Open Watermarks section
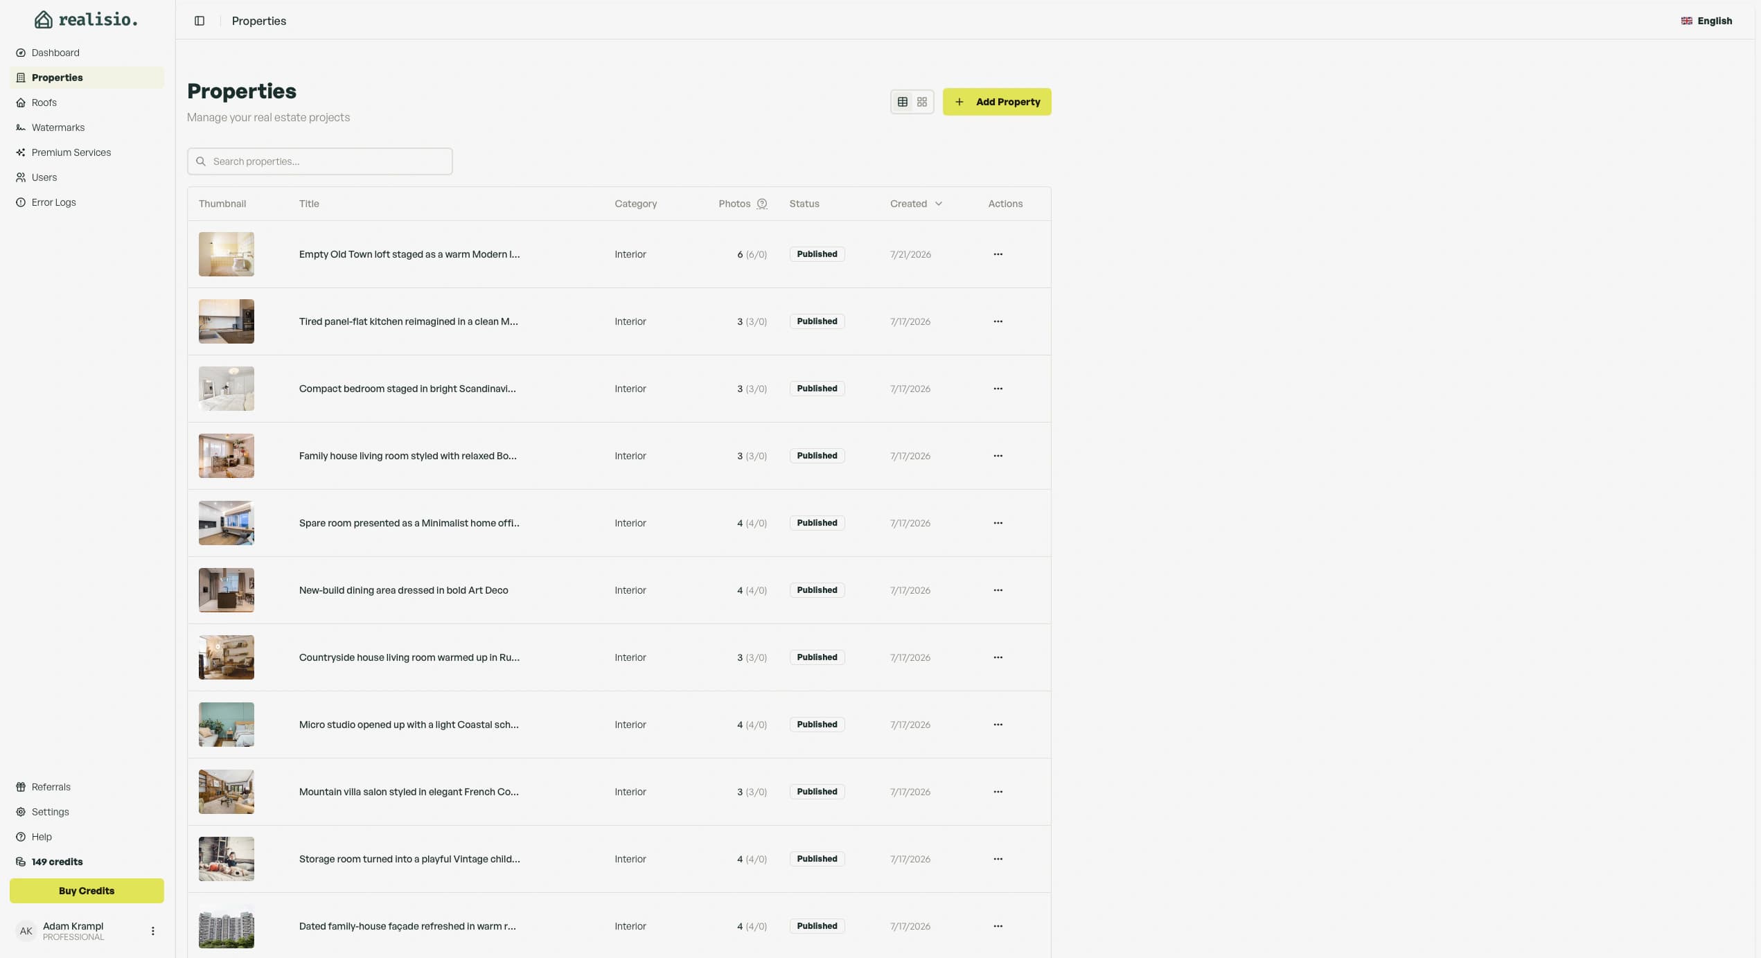The width and height of the screenshot is (1761, 958). point(87,127)
